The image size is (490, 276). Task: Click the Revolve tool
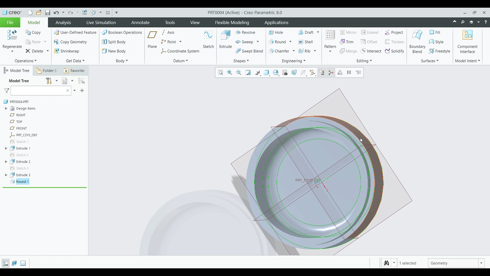246,32
